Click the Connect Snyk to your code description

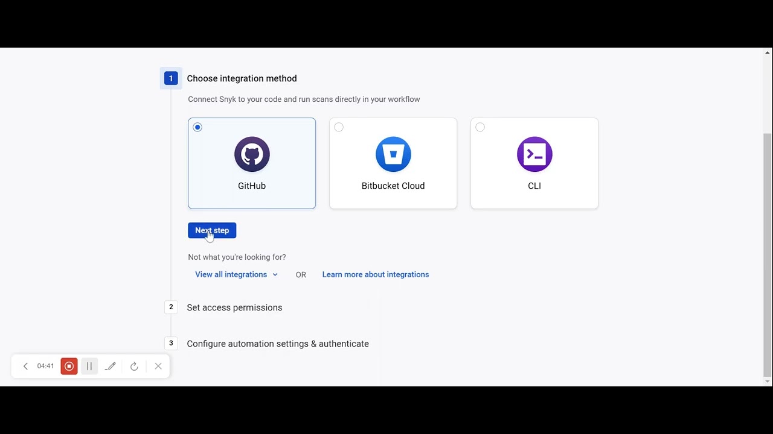click(x=304, y=99)
